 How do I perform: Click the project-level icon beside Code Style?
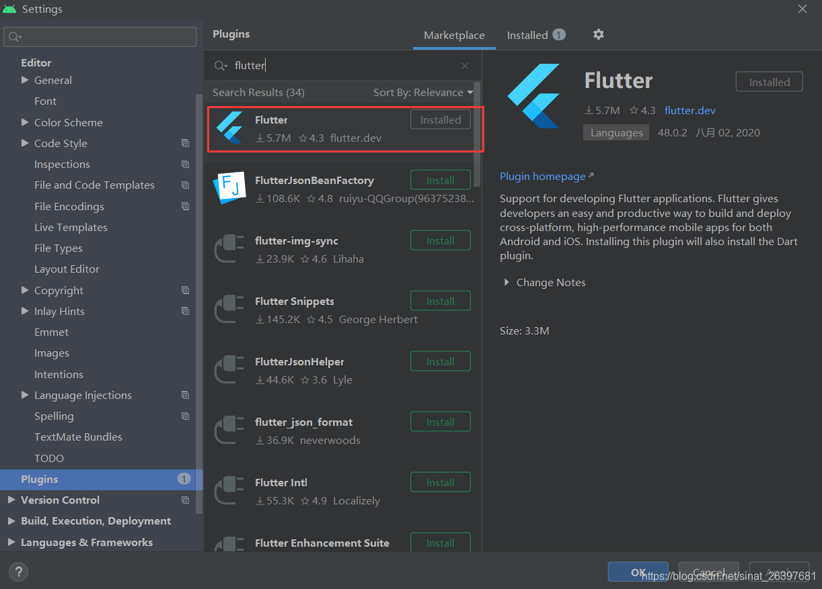click(185, 143)
